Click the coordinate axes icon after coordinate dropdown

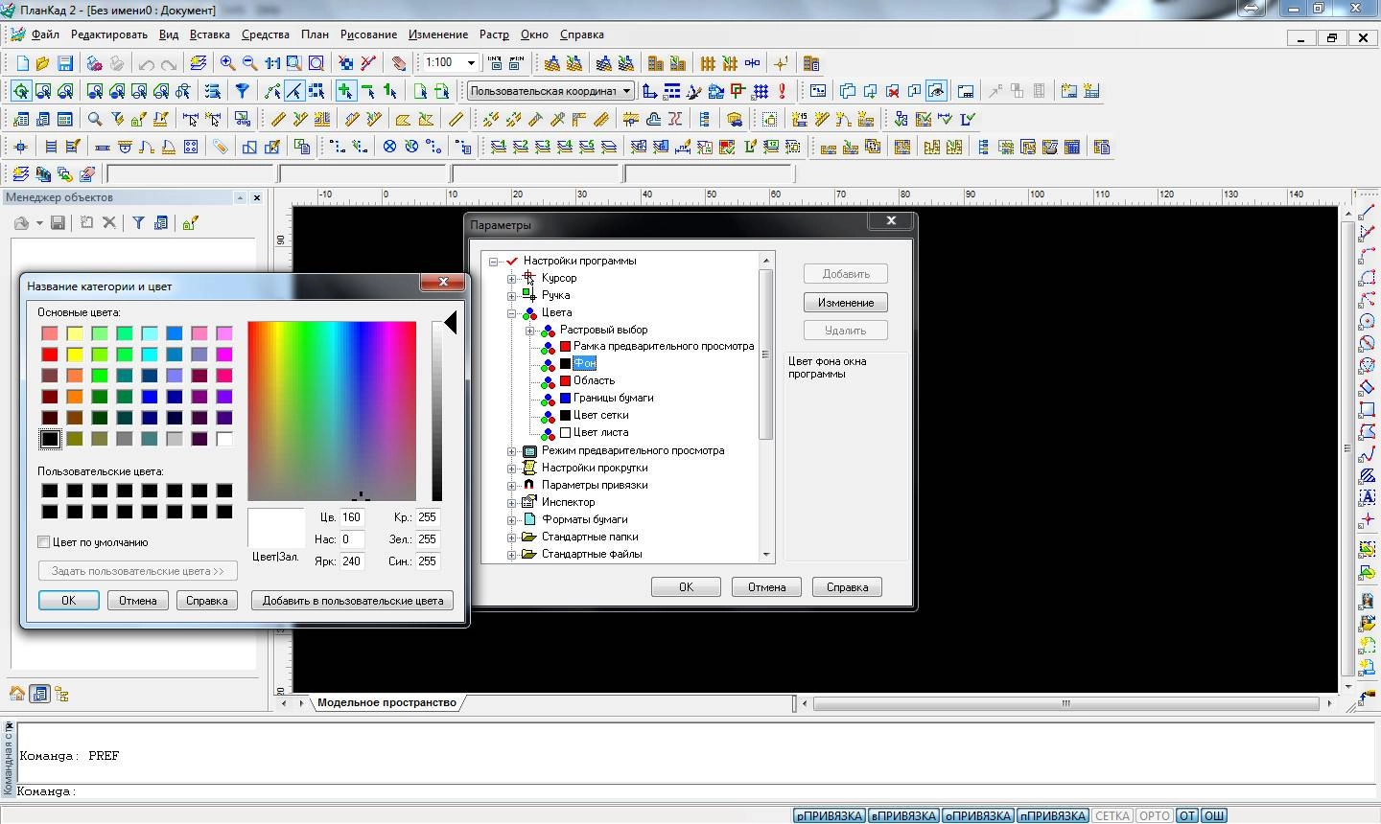click(650, 91)
